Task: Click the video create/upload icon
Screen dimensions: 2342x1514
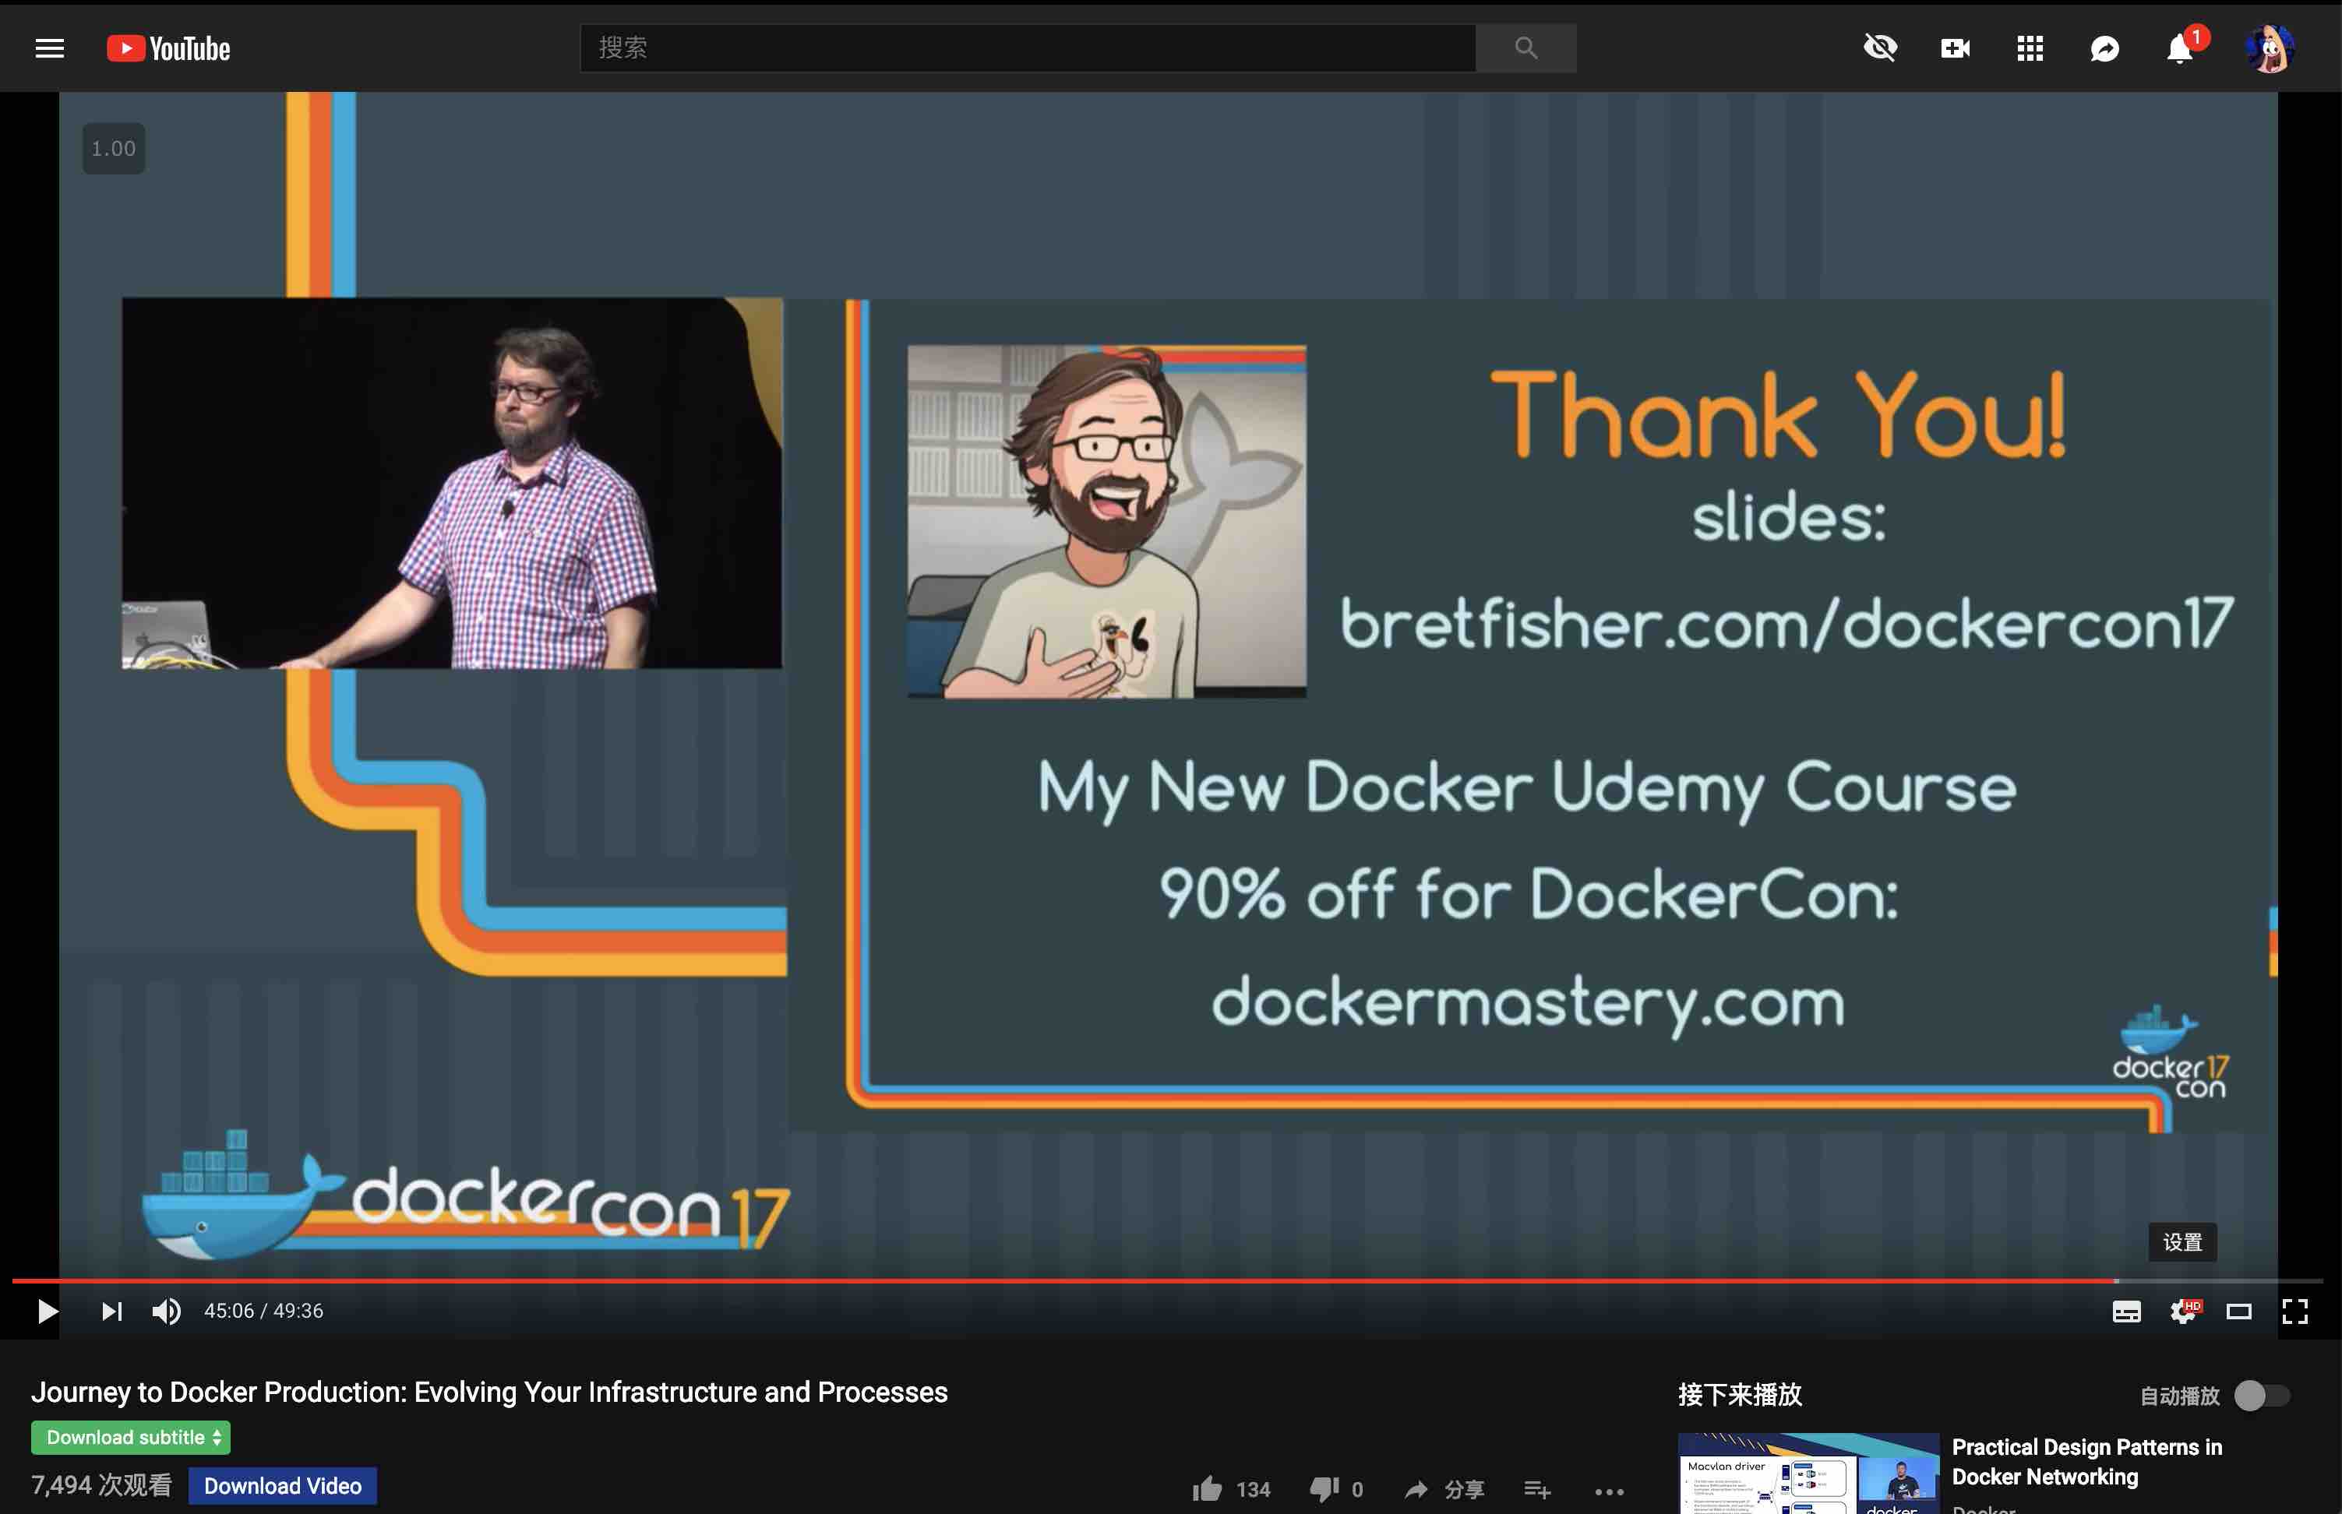Action: pyautogui.click(x=1955, y=48)
